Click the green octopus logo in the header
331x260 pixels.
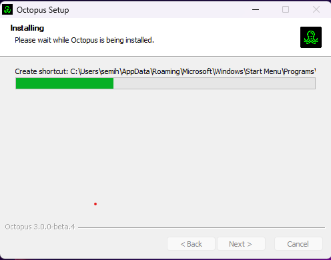tap(311, 37)
